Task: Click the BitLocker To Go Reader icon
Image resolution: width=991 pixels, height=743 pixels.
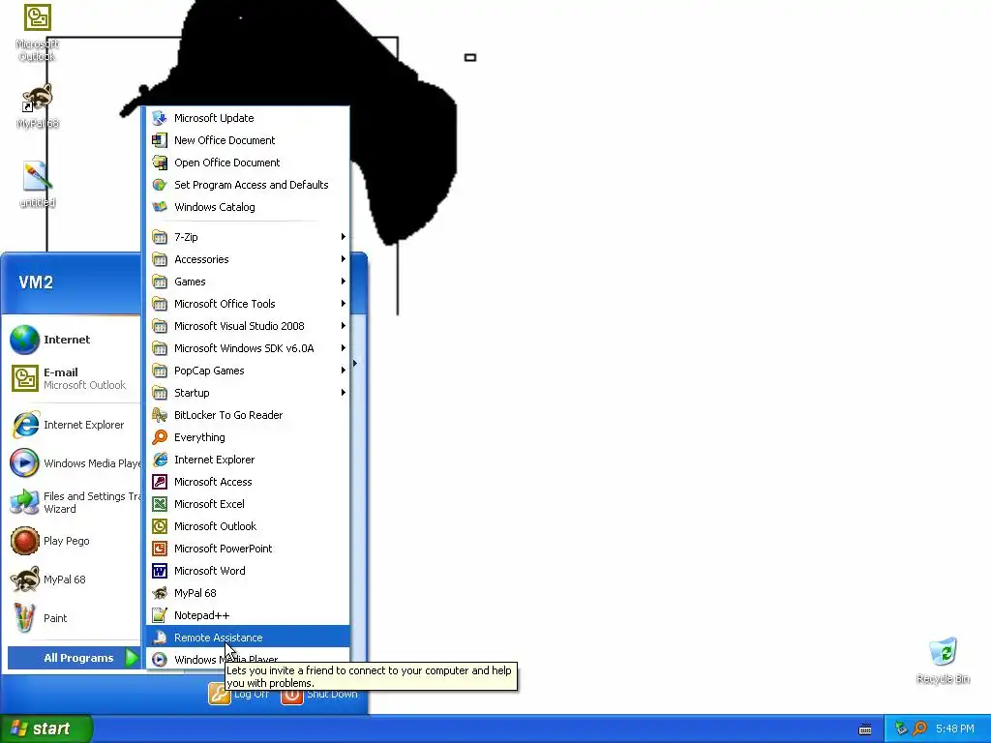Action: click(160, 415)
